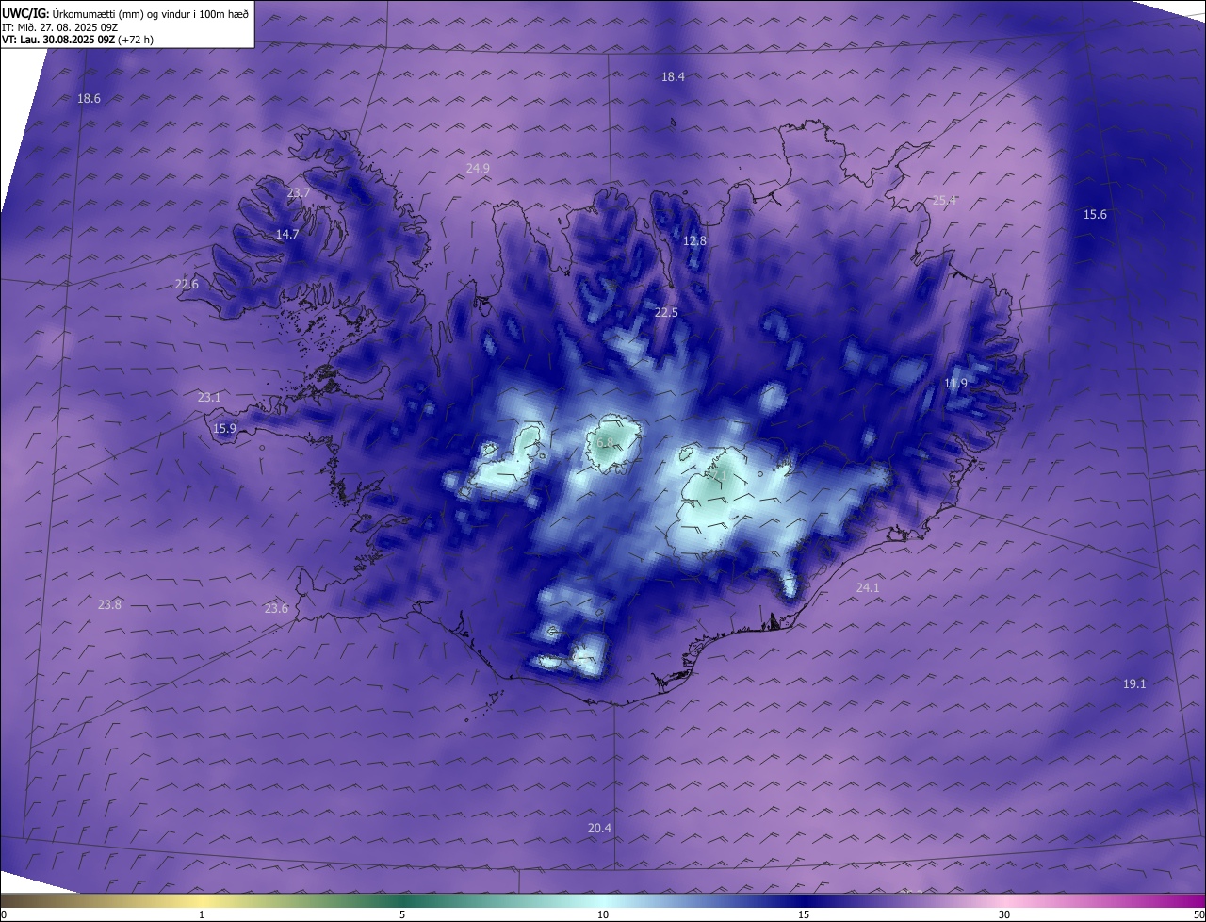Screen dimensions: 1206x922
Task: Click the map value 24.1
Action: coord(867,587)
